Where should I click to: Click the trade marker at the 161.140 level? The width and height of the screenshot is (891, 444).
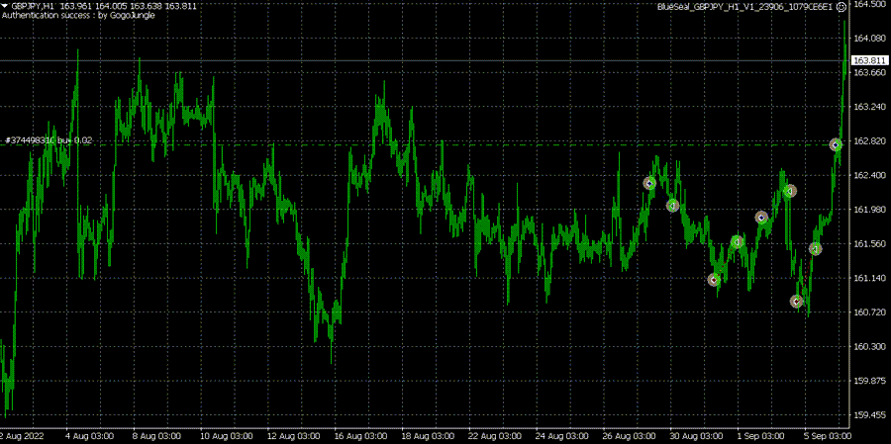tap(713, 280)
